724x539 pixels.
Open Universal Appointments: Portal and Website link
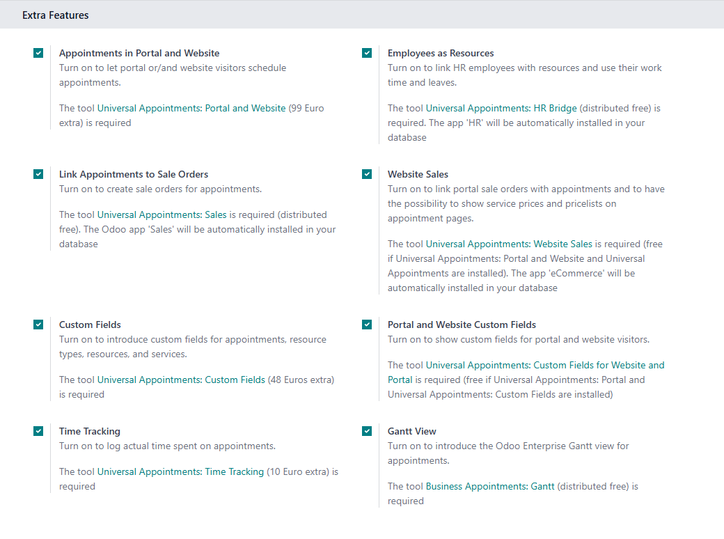tap(191, 108)
